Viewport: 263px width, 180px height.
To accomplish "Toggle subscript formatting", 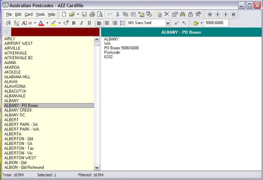I will tap(184, 23).
